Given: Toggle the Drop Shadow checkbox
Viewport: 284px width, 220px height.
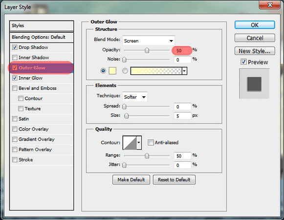Looking at the screenshot, I should click(15, 47).
